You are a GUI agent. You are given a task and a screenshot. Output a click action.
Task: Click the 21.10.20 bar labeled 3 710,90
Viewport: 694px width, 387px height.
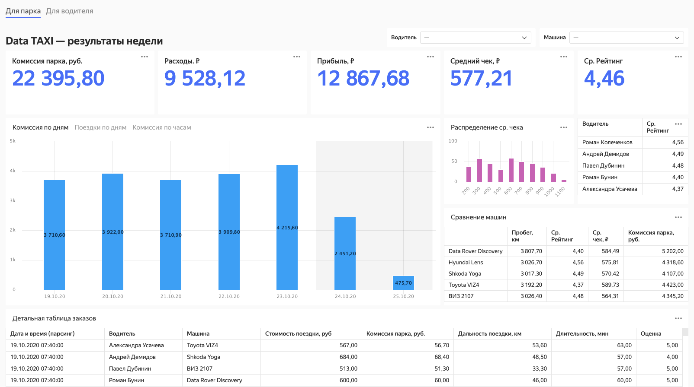(x=171, y=235)
